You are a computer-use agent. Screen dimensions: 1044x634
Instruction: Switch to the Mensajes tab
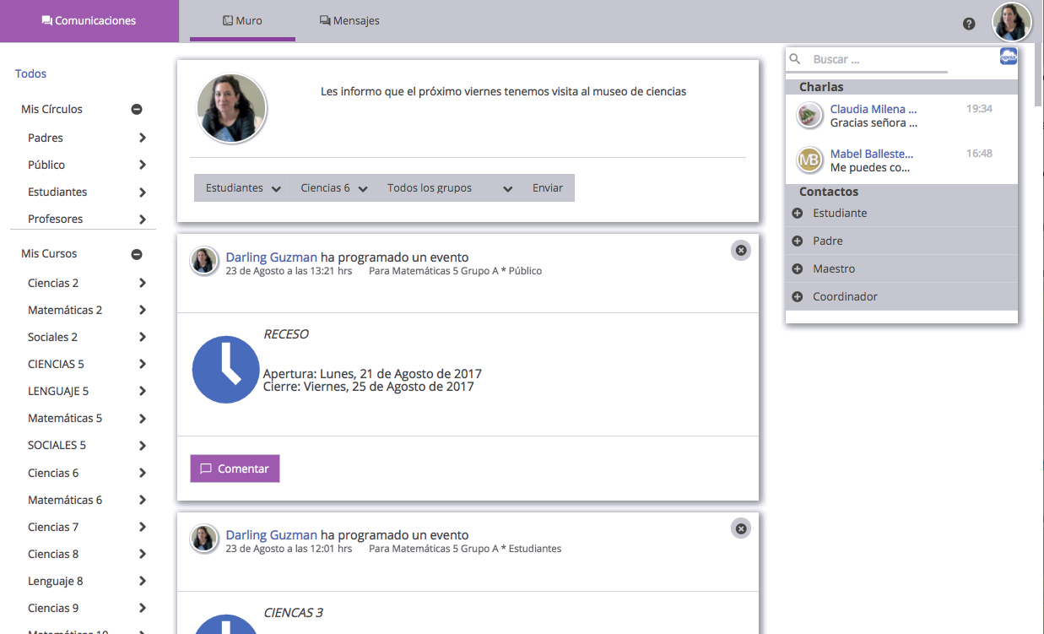(x=349, y=21)
